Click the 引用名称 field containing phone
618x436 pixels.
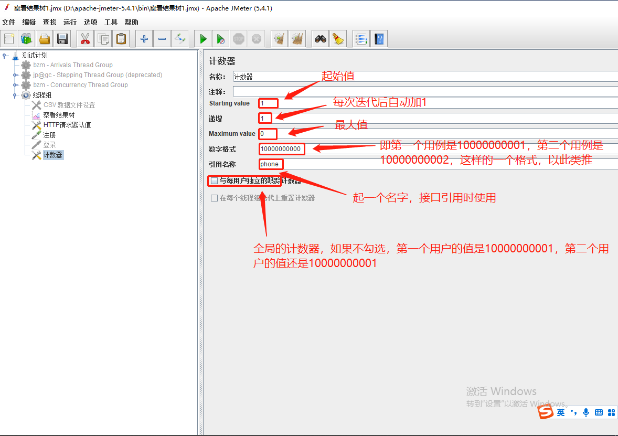click(x=438, y=164)
